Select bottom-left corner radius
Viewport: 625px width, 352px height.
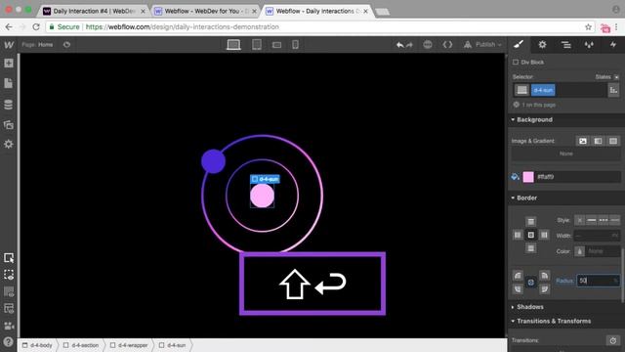point(518,289)
